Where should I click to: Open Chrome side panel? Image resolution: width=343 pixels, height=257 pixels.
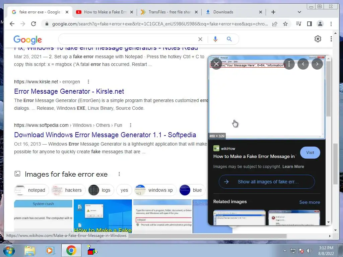pos(309,24)
